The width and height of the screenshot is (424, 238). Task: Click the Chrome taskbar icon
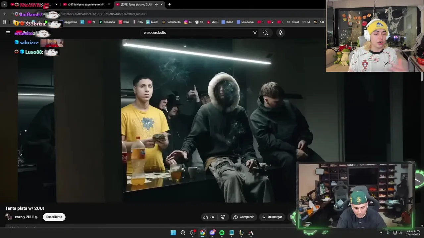coord(202,233)
